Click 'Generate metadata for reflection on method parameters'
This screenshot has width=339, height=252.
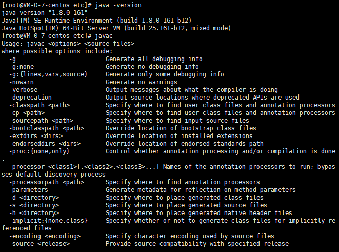[201, 190]
